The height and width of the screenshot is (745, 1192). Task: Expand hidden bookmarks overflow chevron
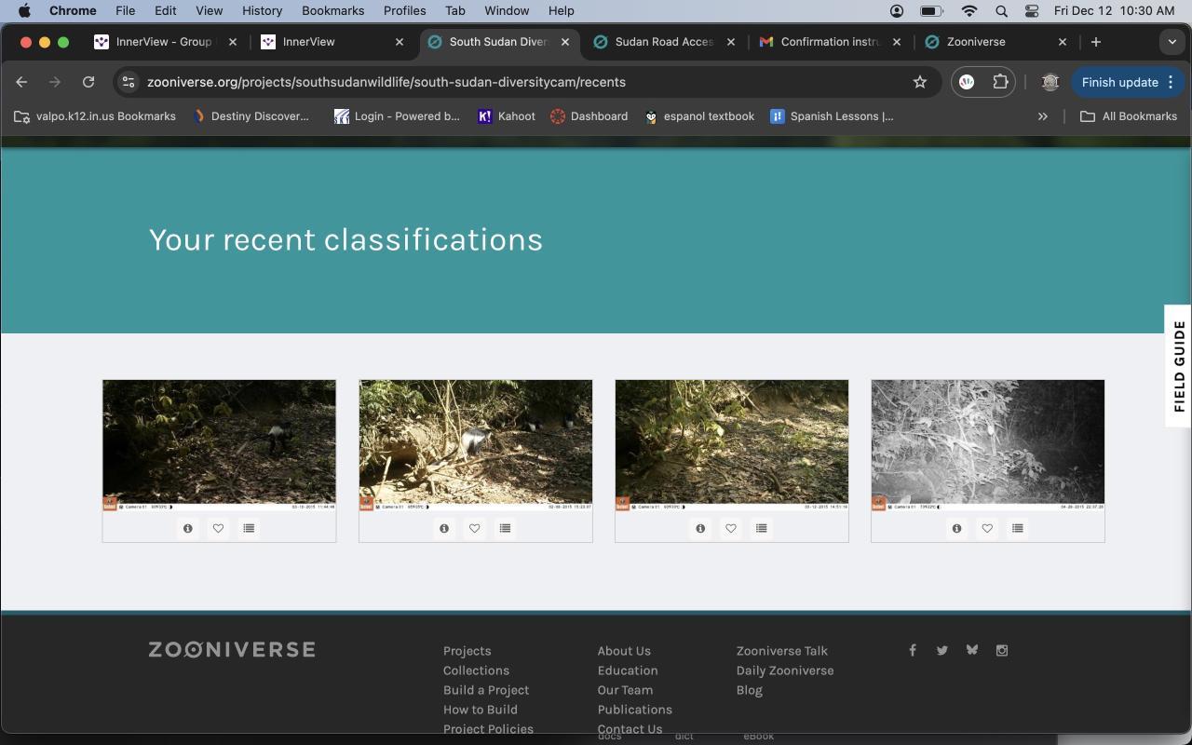pos(1043,116)
